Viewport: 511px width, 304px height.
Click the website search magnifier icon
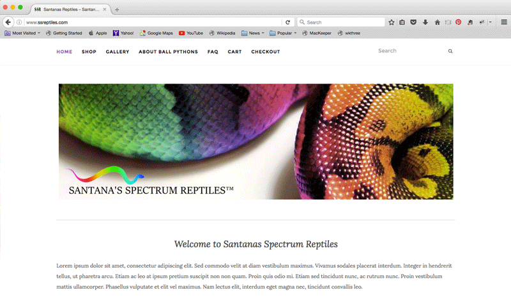coord(450,51)
